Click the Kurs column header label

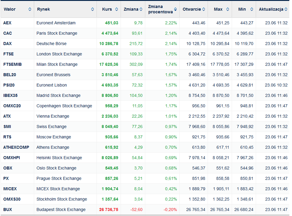(107, 9)
